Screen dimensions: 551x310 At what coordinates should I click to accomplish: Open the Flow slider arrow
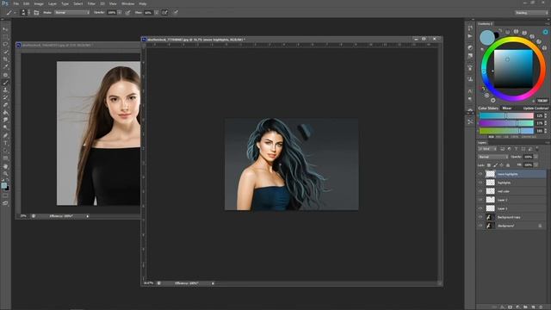pos(157,13)
